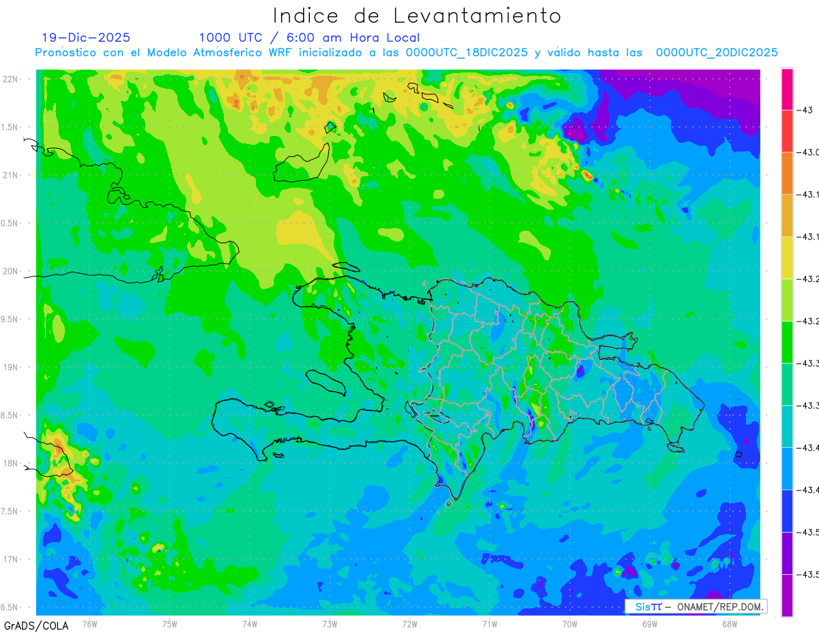Click the '71W' longitude label
The image size is (819, 633).
point(489,623)
